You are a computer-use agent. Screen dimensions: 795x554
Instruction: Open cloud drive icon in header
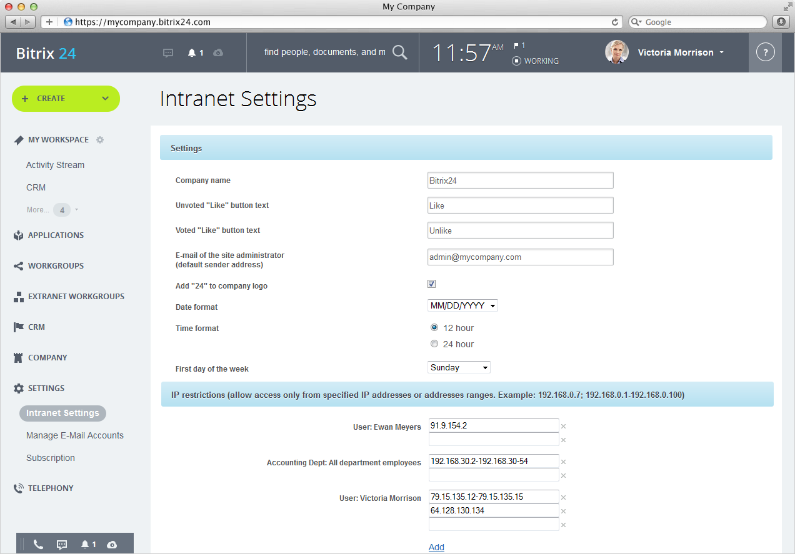coord(218,53)
